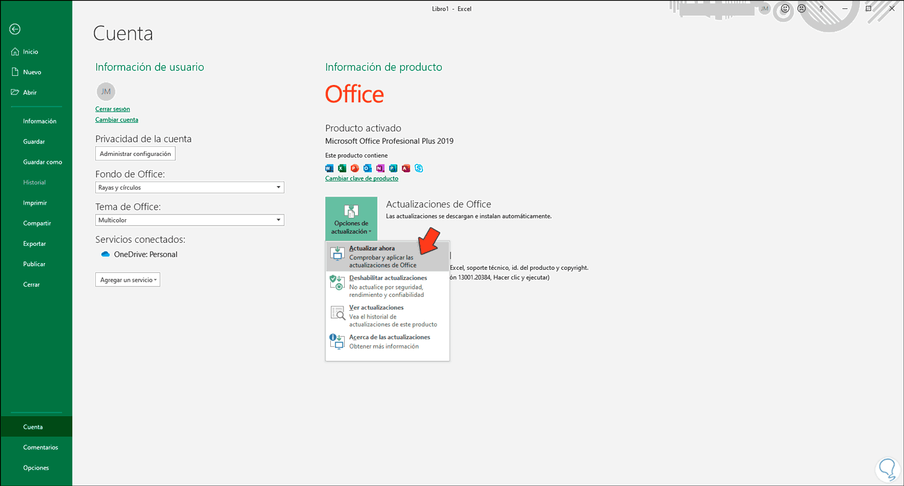Choose Acerca de las actualizaciones entry
Image resolution: width=904 pixels, height=486 pixels.
coord(388,341)
